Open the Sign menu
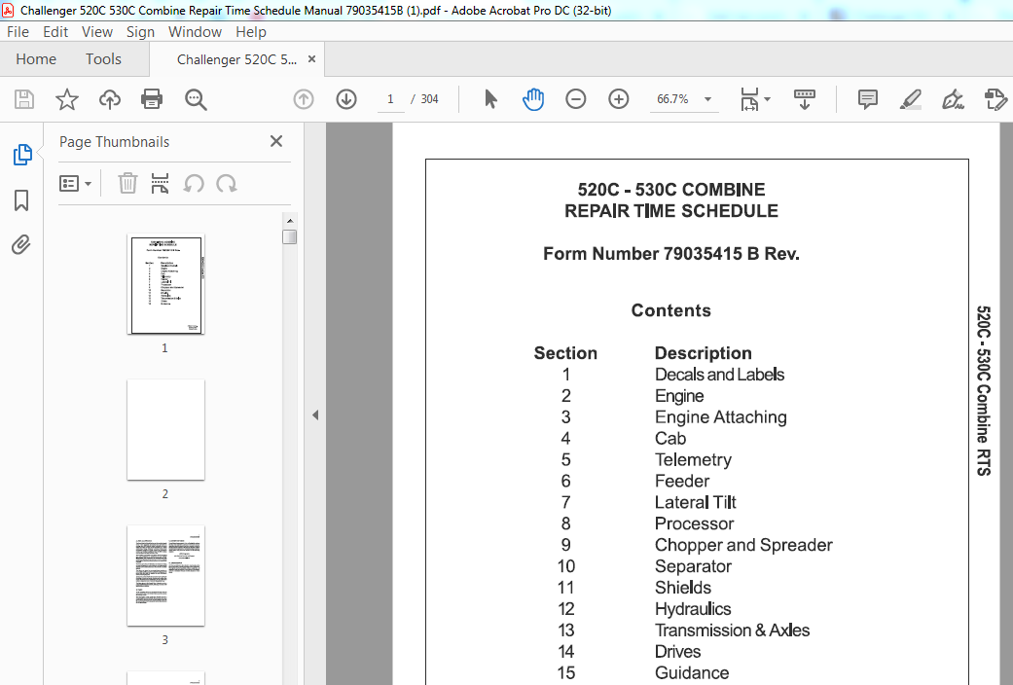This screenshot has width=1013, height=685. tap(140, 32)
